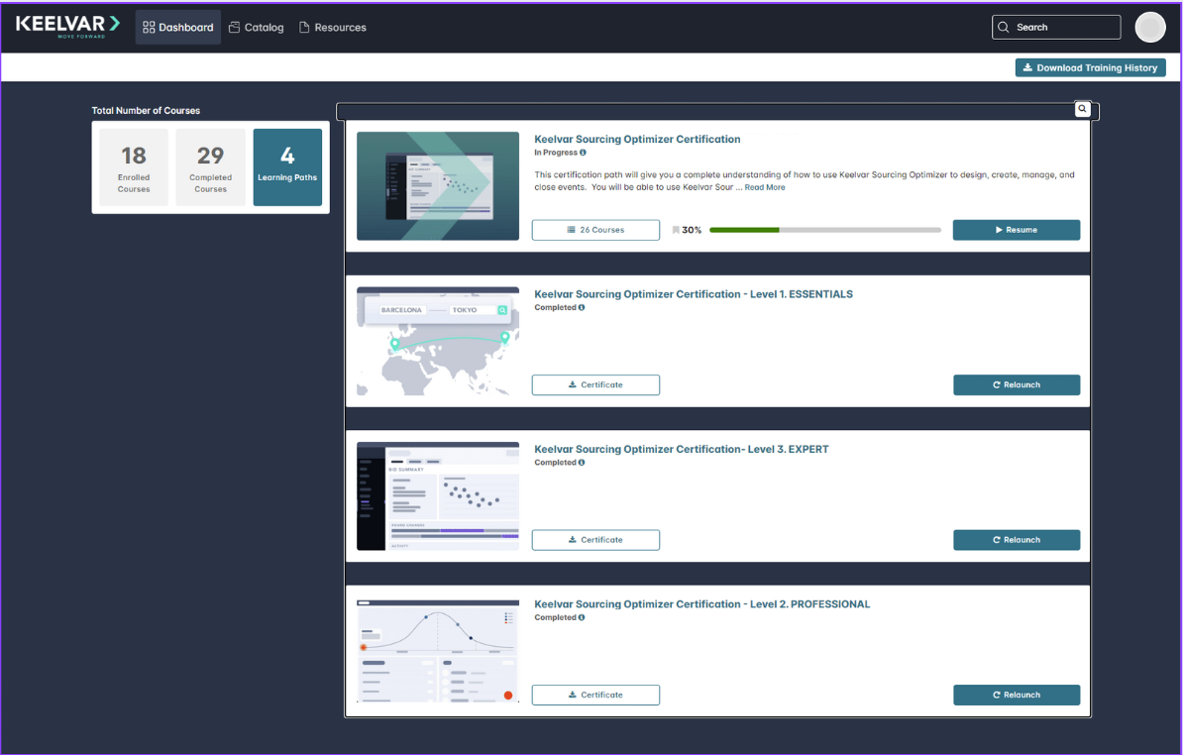Click the Keelvar logo
Viewport: 1183px width, 755px height.
[x=68, y=26]
